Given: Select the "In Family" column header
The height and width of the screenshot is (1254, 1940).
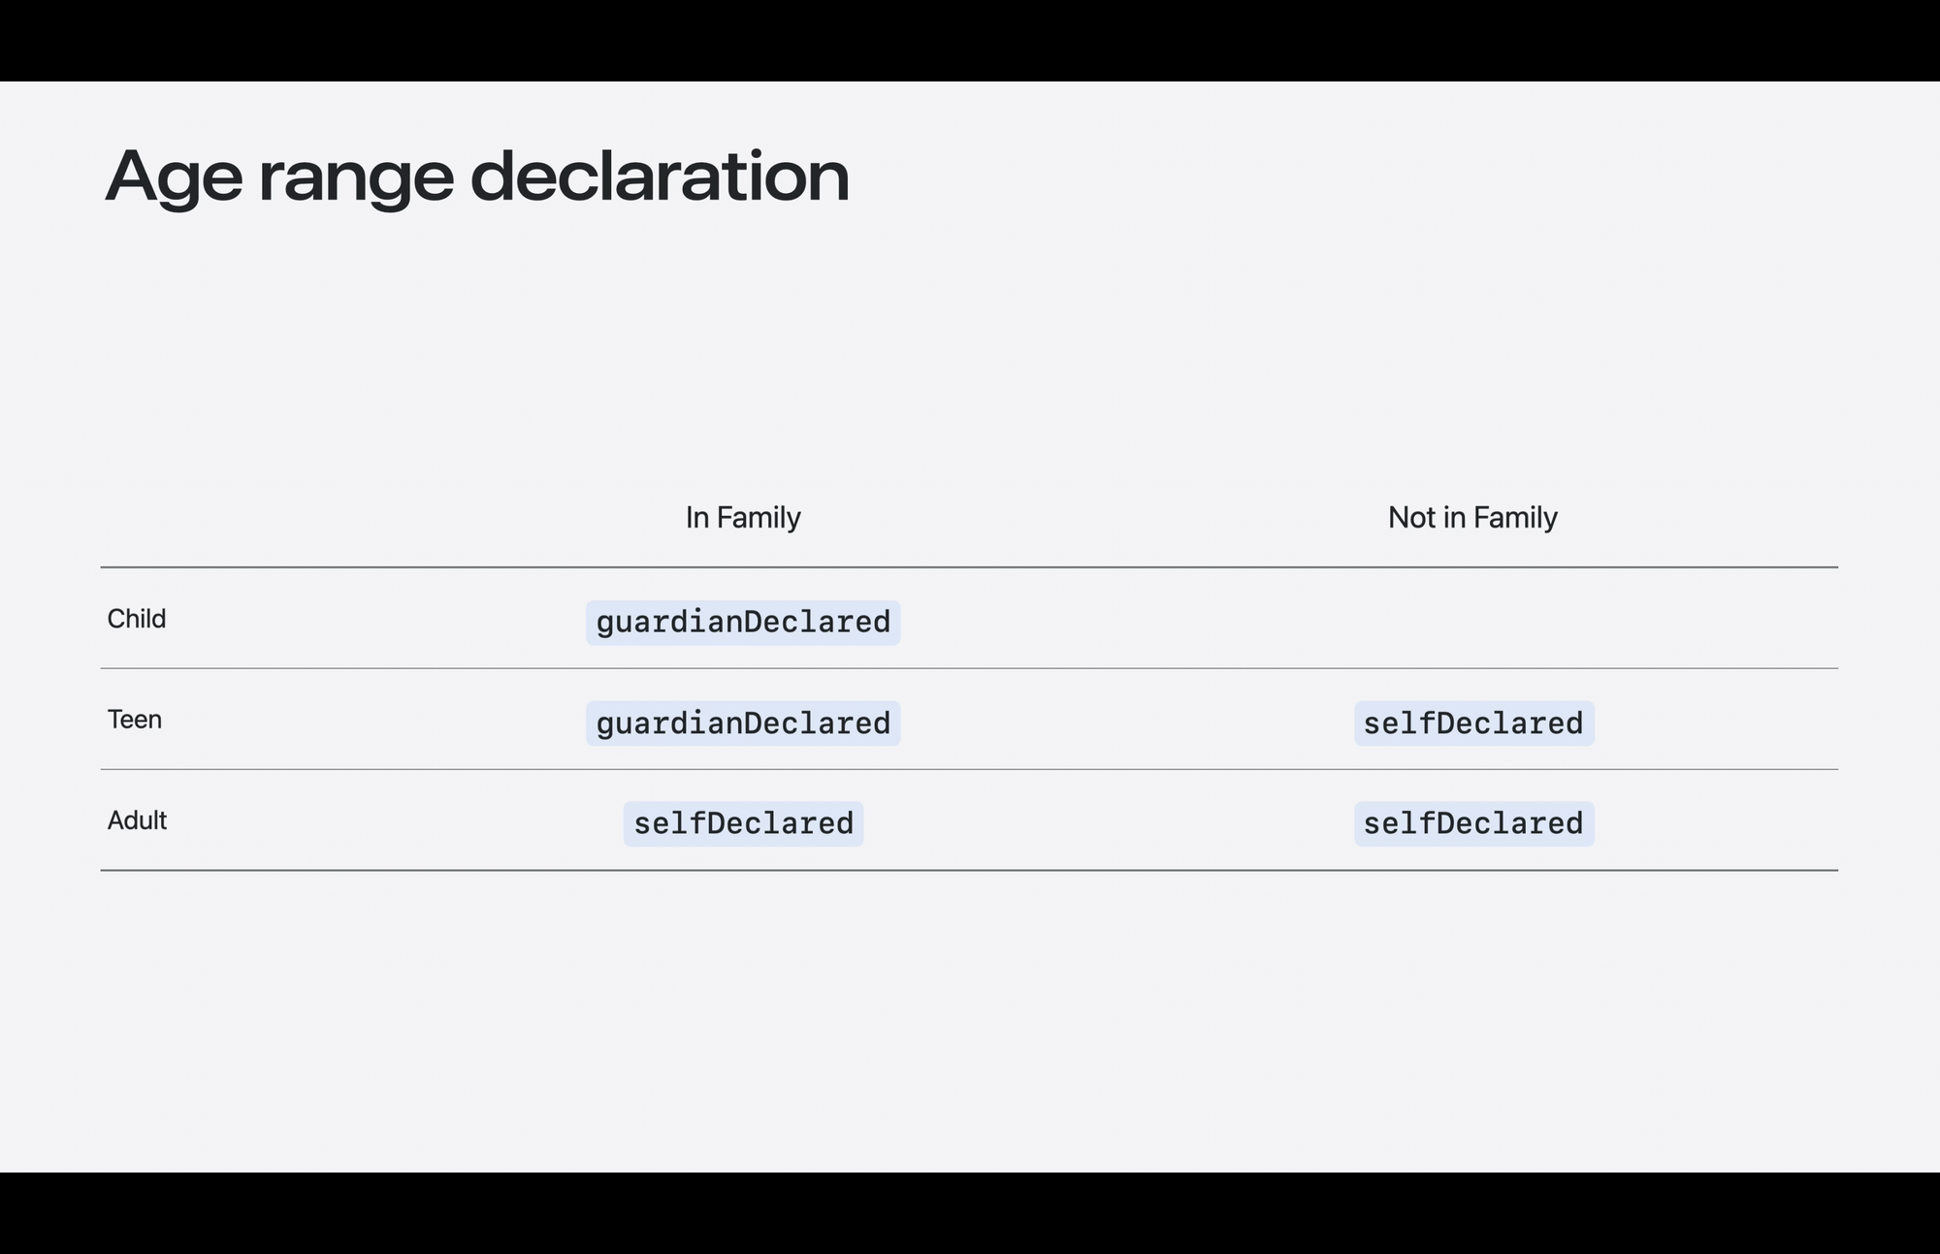Looking at the screenshot, I should tap(743, 518).
